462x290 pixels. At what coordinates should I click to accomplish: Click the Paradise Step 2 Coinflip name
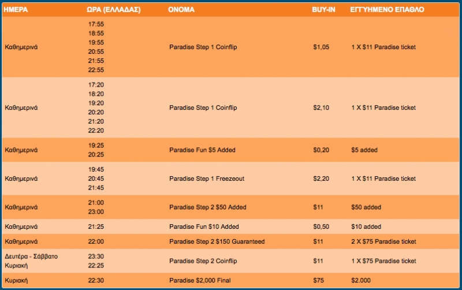204,261
